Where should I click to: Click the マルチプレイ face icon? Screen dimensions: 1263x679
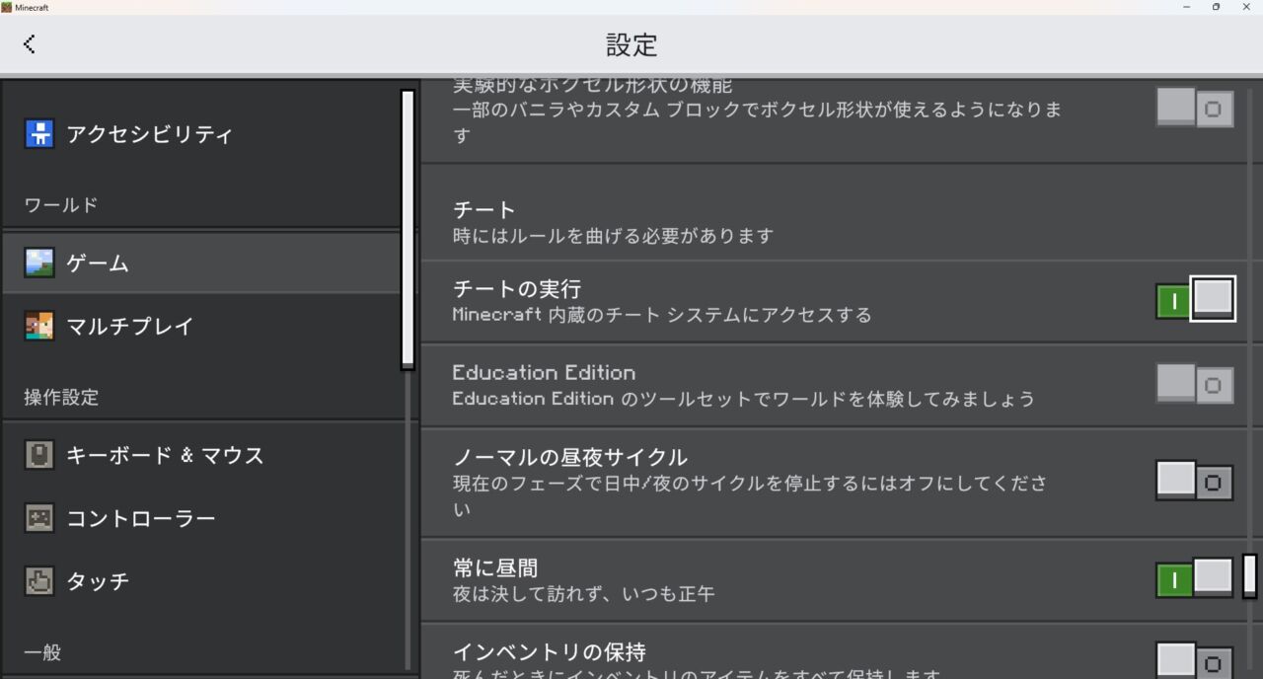coord(39,327)
